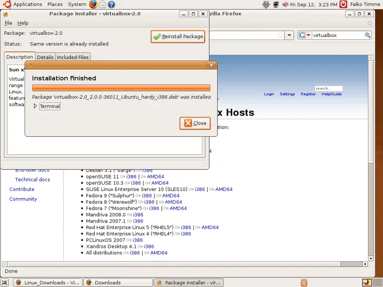This screenshot has height=287, width=383.
Task: Click the network monitor icon in top panel
Action: (276, 4)
